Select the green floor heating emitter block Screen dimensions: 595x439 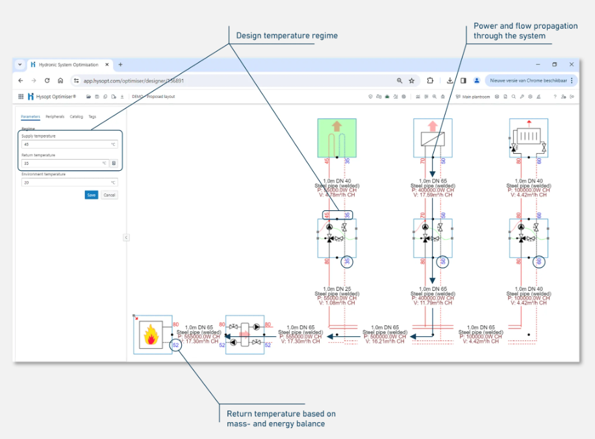(x=337, y=138)
